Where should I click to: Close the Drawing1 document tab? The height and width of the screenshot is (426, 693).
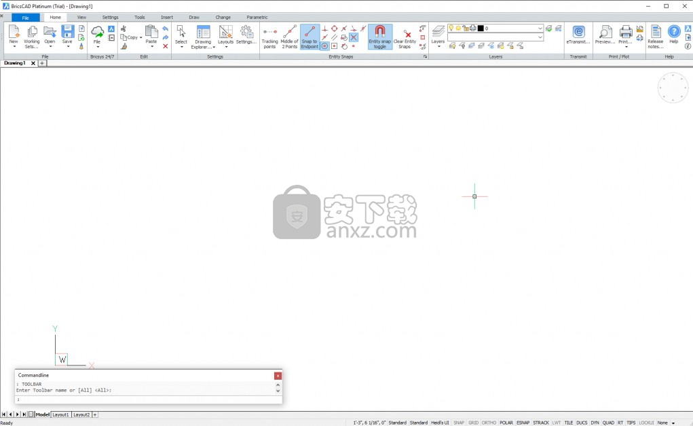(33, 63)
